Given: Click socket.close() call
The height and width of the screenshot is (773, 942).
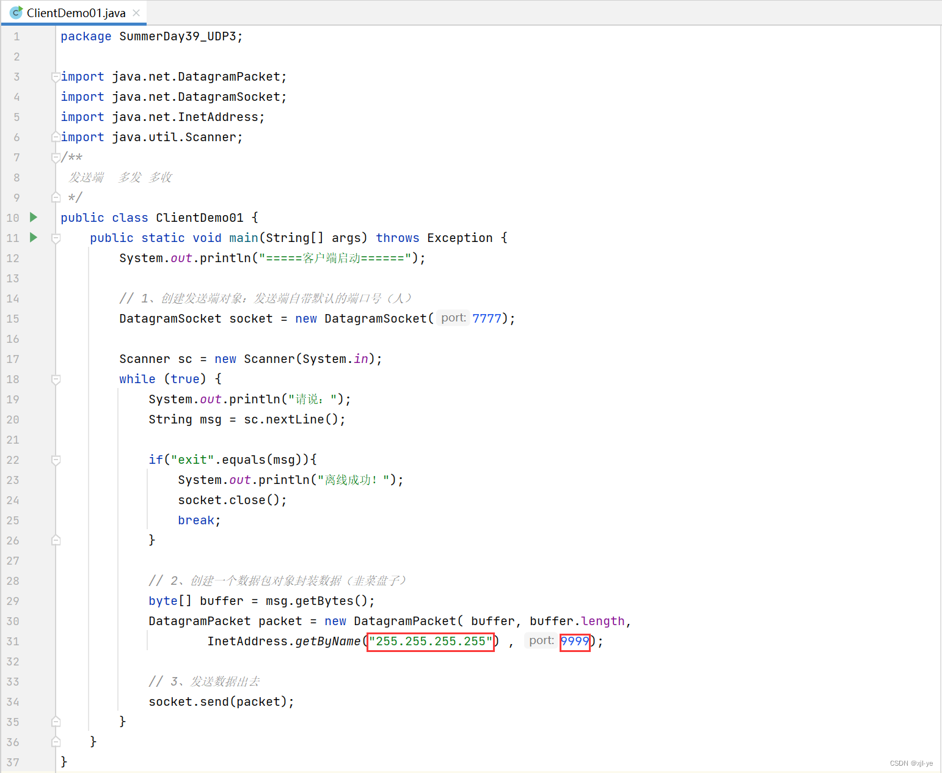Looking at the screenshot, I should 229,500.
